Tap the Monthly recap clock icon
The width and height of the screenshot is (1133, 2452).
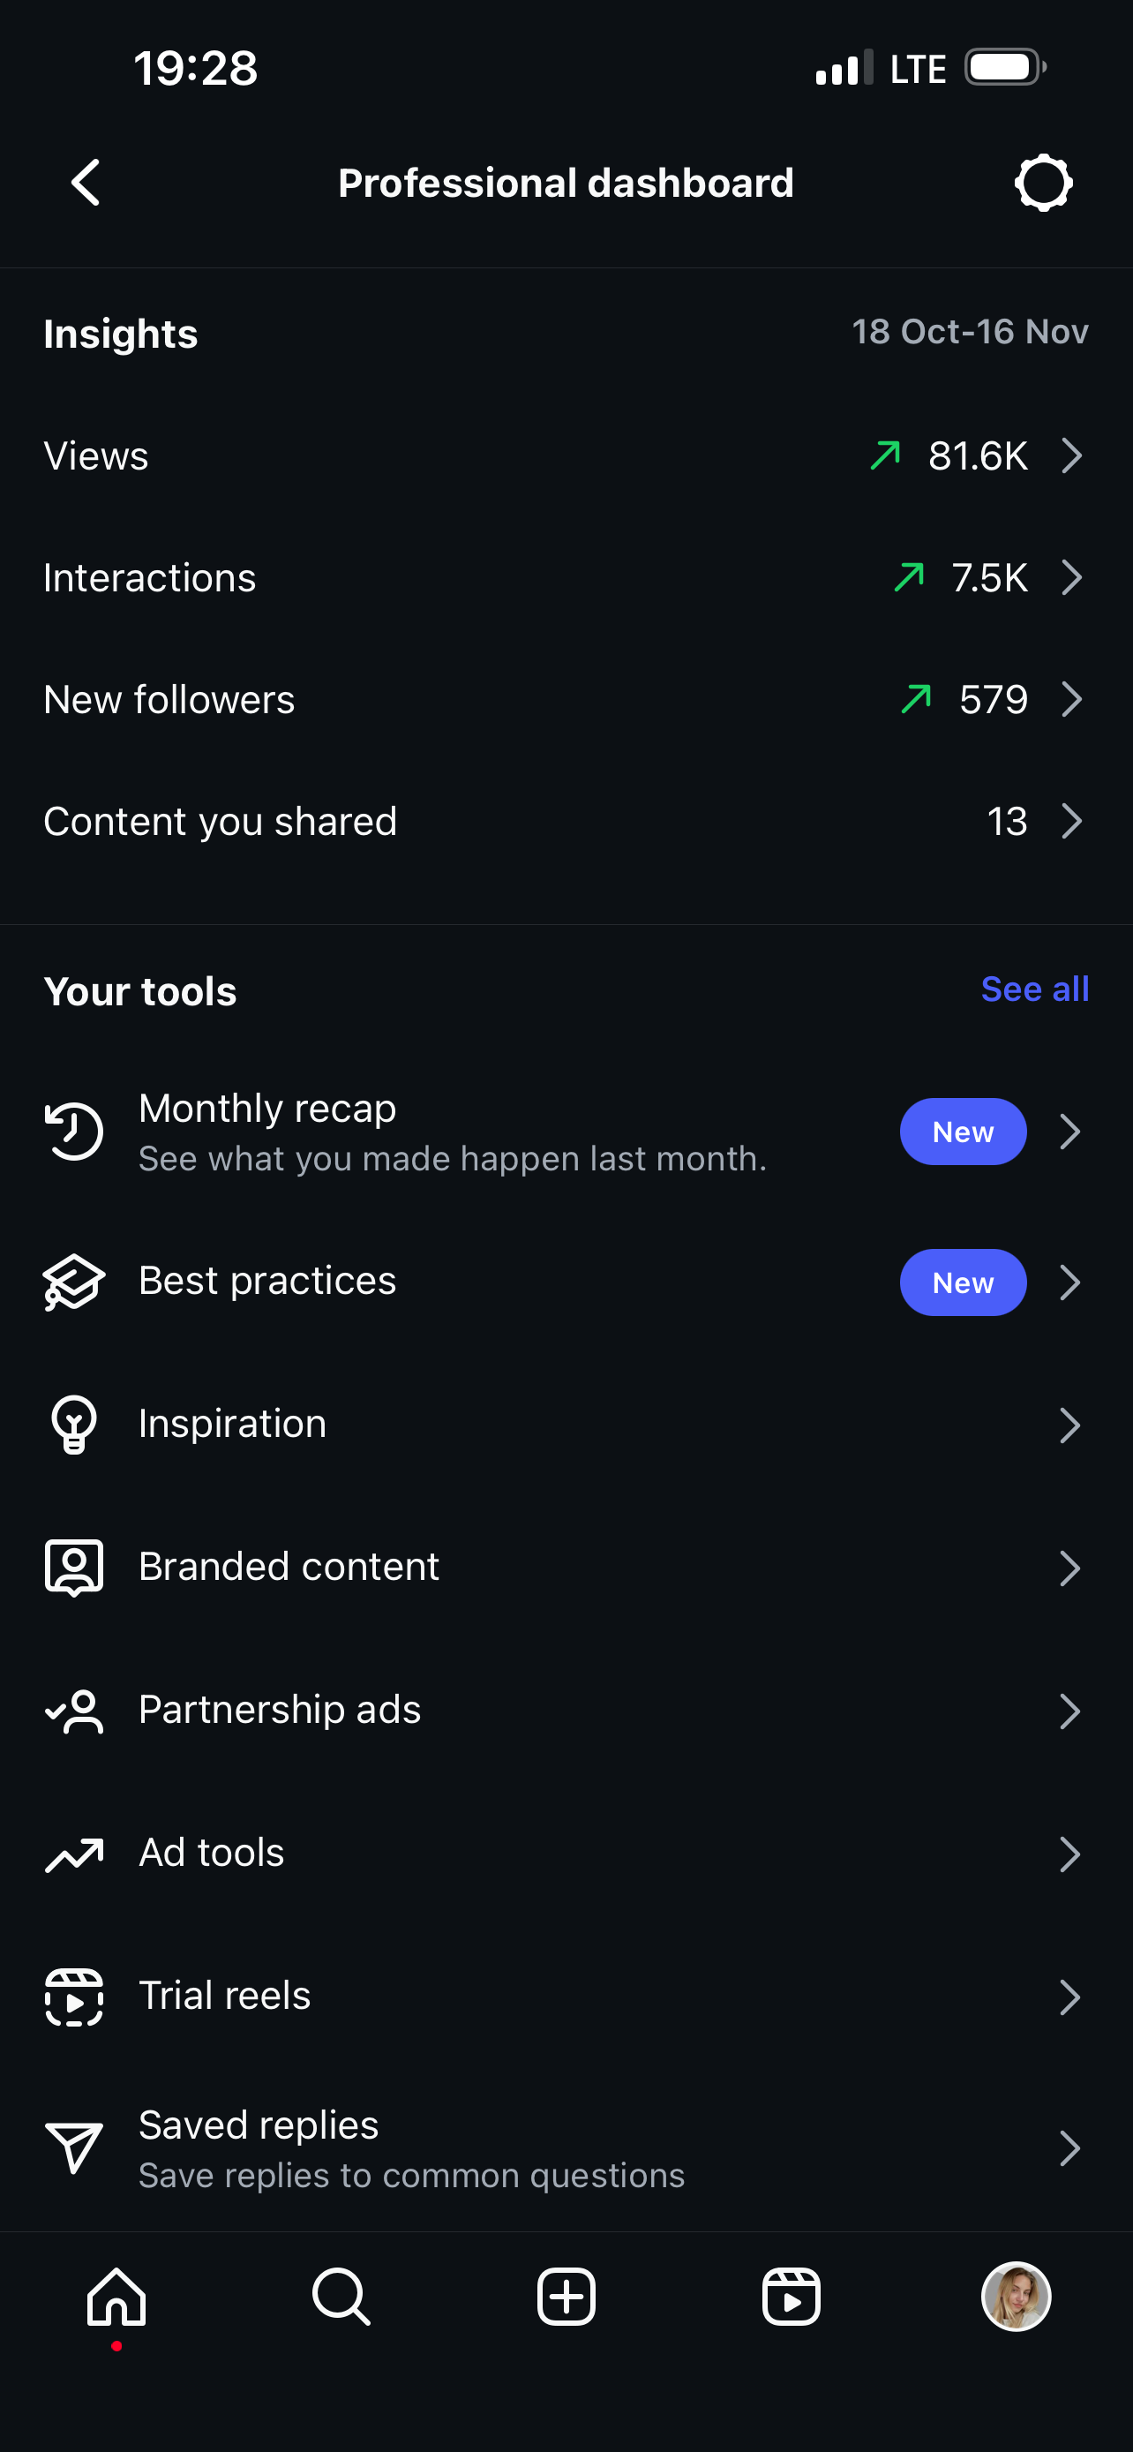pos(74,1132)
